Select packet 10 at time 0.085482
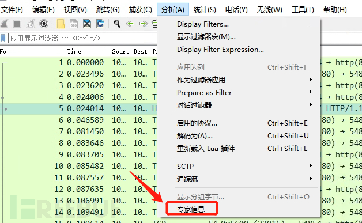This screenshot has height=223, width=362. pos(78,167)
